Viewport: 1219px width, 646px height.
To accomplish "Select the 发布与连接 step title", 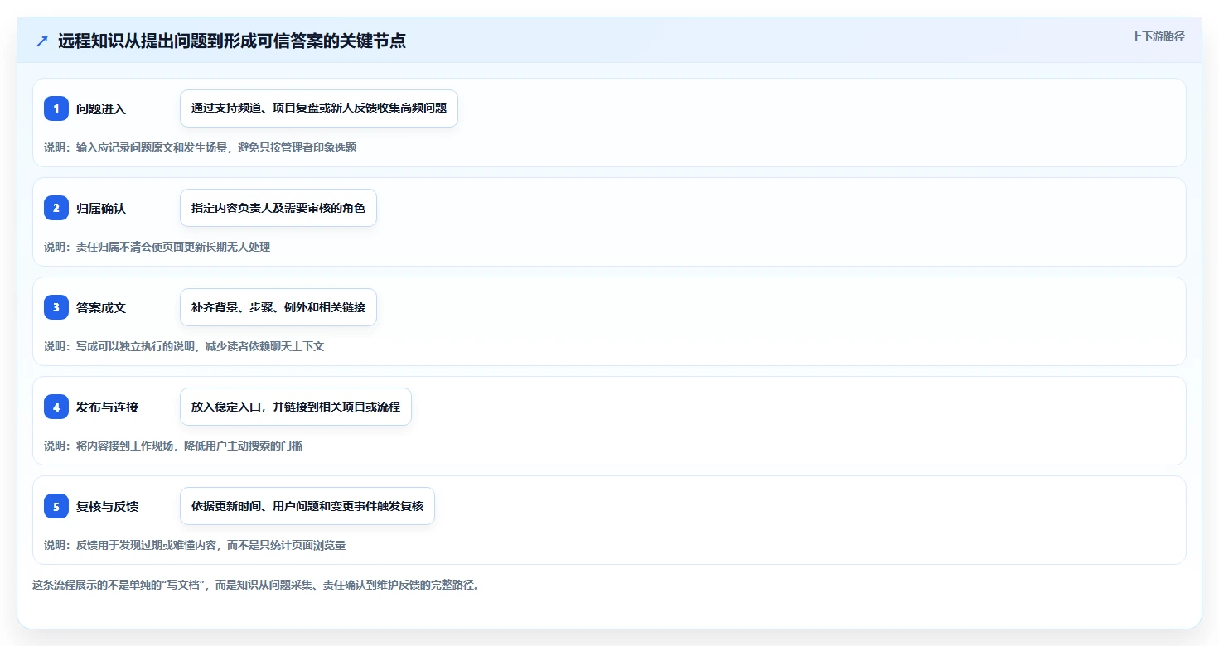I will 107,407.
